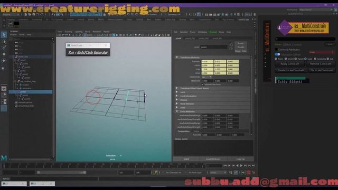Click defaultObjectSet icon in outliner
Image resolution: width=338 pixels, height=190 pixels.
coord(16,106)
